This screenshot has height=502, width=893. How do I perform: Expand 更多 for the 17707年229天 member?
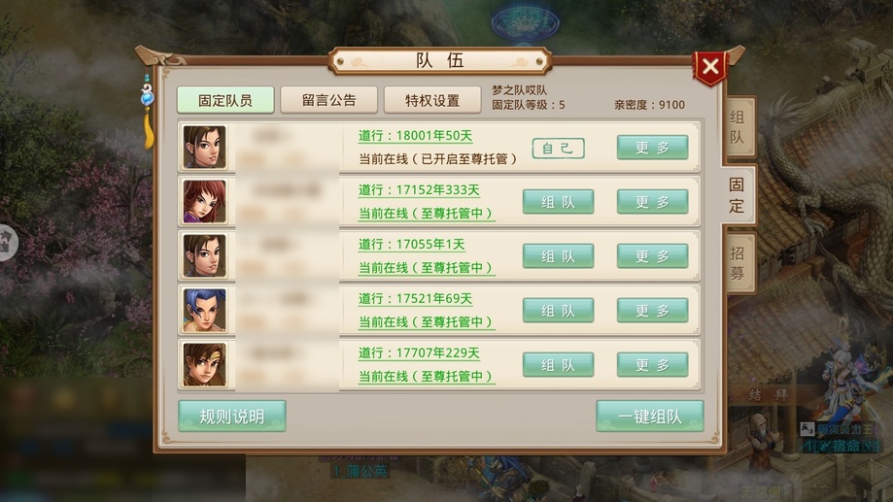pos(653,365)
